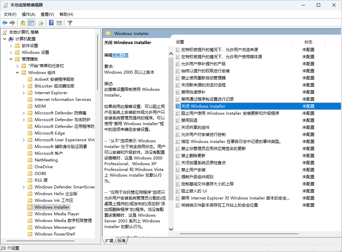This screenshot has height=252, width=342.
Task: Toggle the show/hide action pane icon
Action: pyautogui.click(x=59, y=23)
